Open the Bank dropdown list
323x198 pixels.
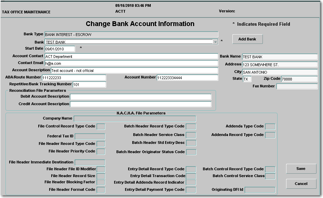[215, 42]
